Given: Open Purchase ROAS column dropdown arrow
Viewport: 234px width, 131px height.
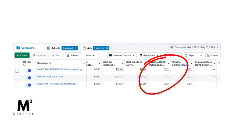Looking at the screenshot, I should click(168, 64).
